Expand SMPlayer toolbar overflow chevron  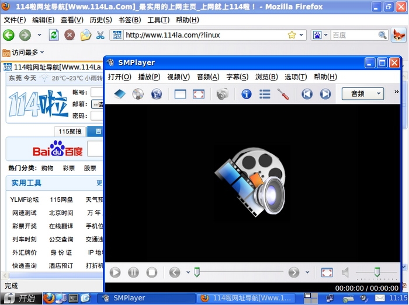coord(397,92)
